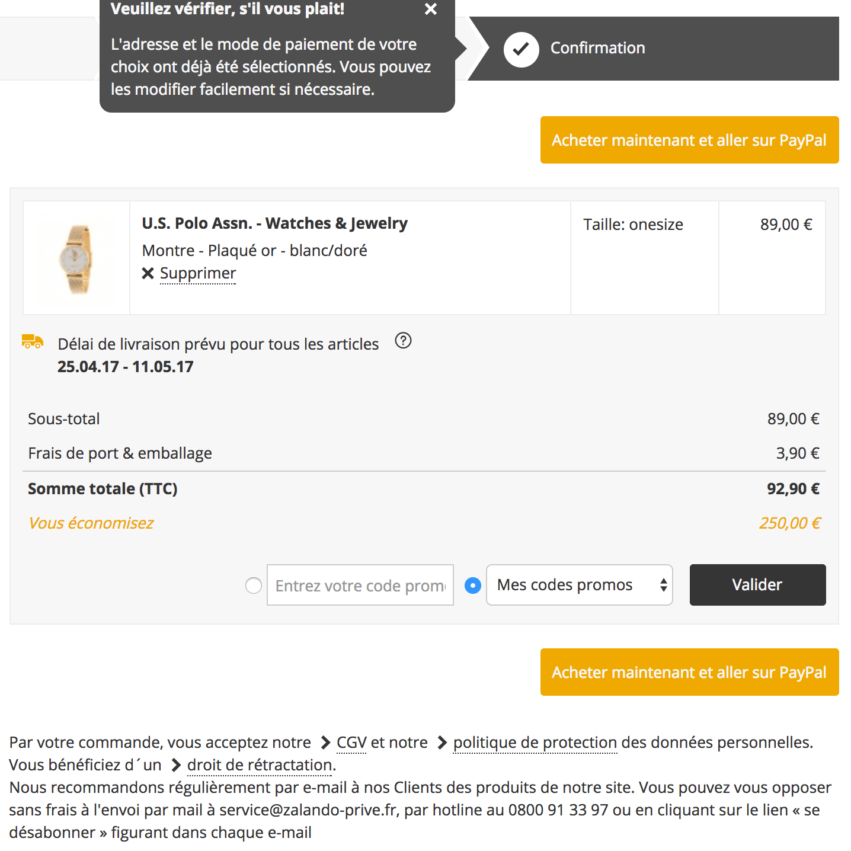851x851 pixels.
Task: Click the Valider button
Action: 757,585
